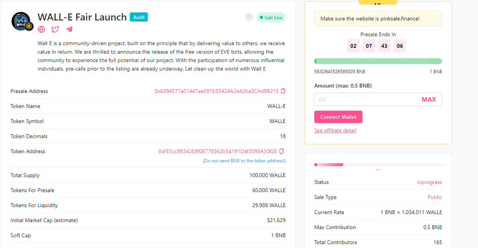Add to favorites with the heart icon
The image size is (478, 248).
249,17
